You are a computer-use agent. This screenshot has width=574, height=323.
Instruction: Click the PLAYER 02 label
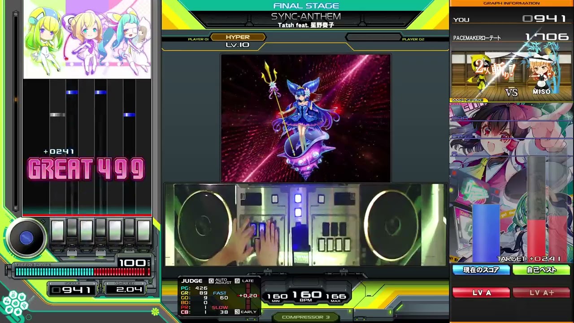click(x=413, y=39)
